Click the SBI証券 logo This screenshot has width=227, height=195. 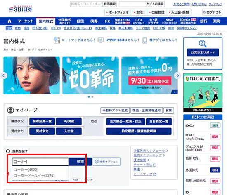(21, 9)
